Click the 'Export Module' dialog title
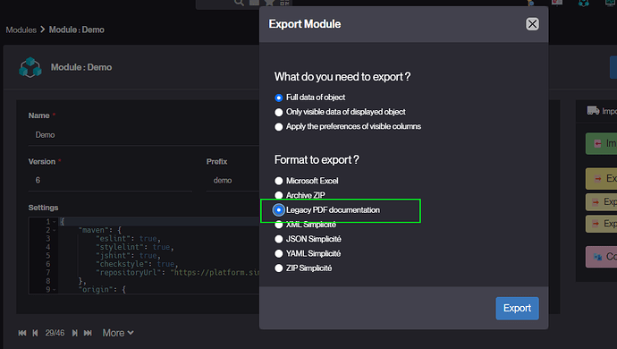Viewport: 617px width, 349px height. pos(305,24)
